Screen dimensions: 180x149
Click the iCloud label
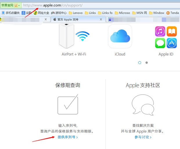pos(120,54)
